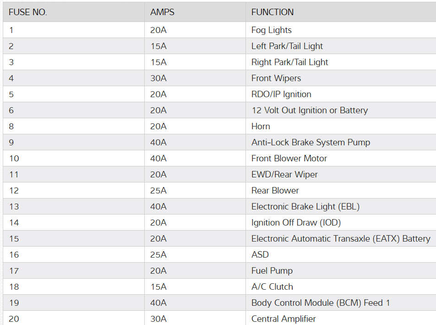Click the Front Blower Motor entry
This screenshot has height=325, width=436.
click(289, 159)
